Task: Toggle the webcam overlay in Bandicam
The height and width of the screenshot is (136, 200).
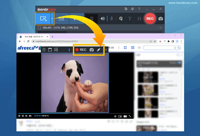Action: [x=92, y=19]
